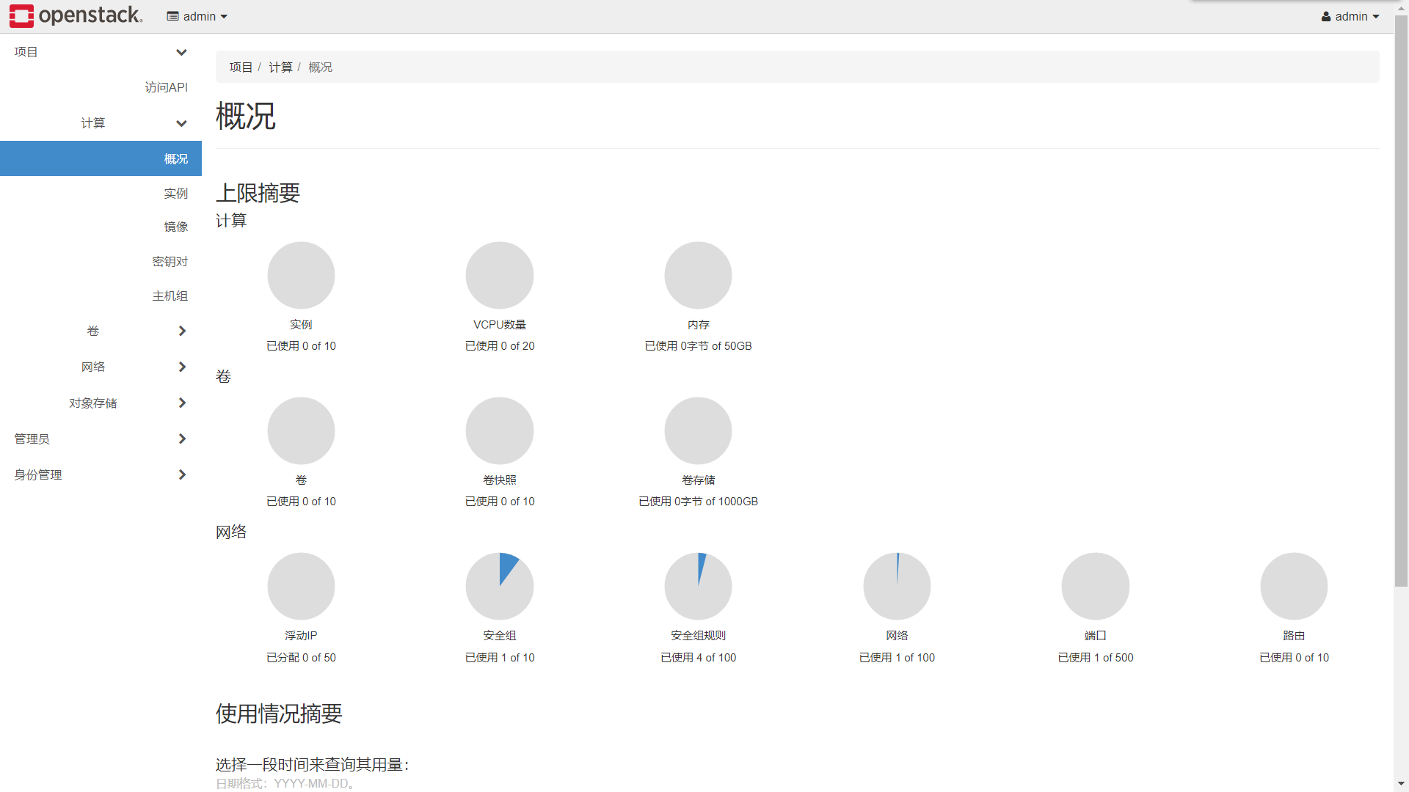Select 实例 in the sidebar

pos(176,193)
